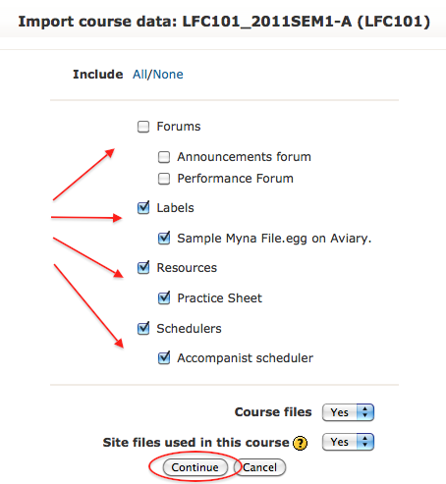Check the Forums checkbox
The width and height of the screenshot is (446, 484).
143,127
